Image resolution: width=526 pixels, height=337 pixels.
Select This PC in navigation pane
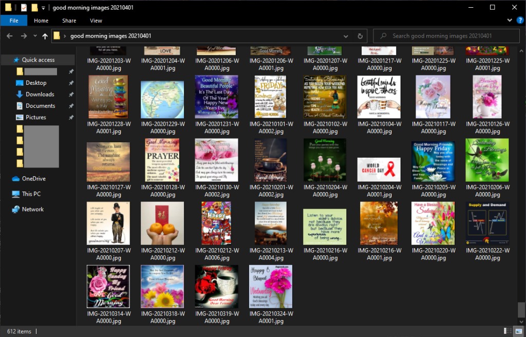click(x=31, y=194)
